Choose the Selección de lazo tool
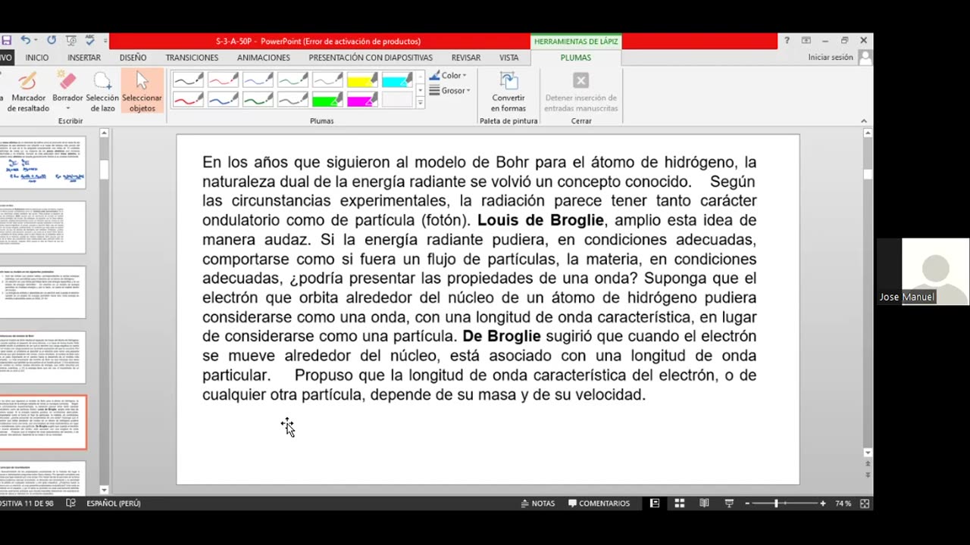This screenshot has height=545, width=970. pyautogui.click(x=102, y=92)
